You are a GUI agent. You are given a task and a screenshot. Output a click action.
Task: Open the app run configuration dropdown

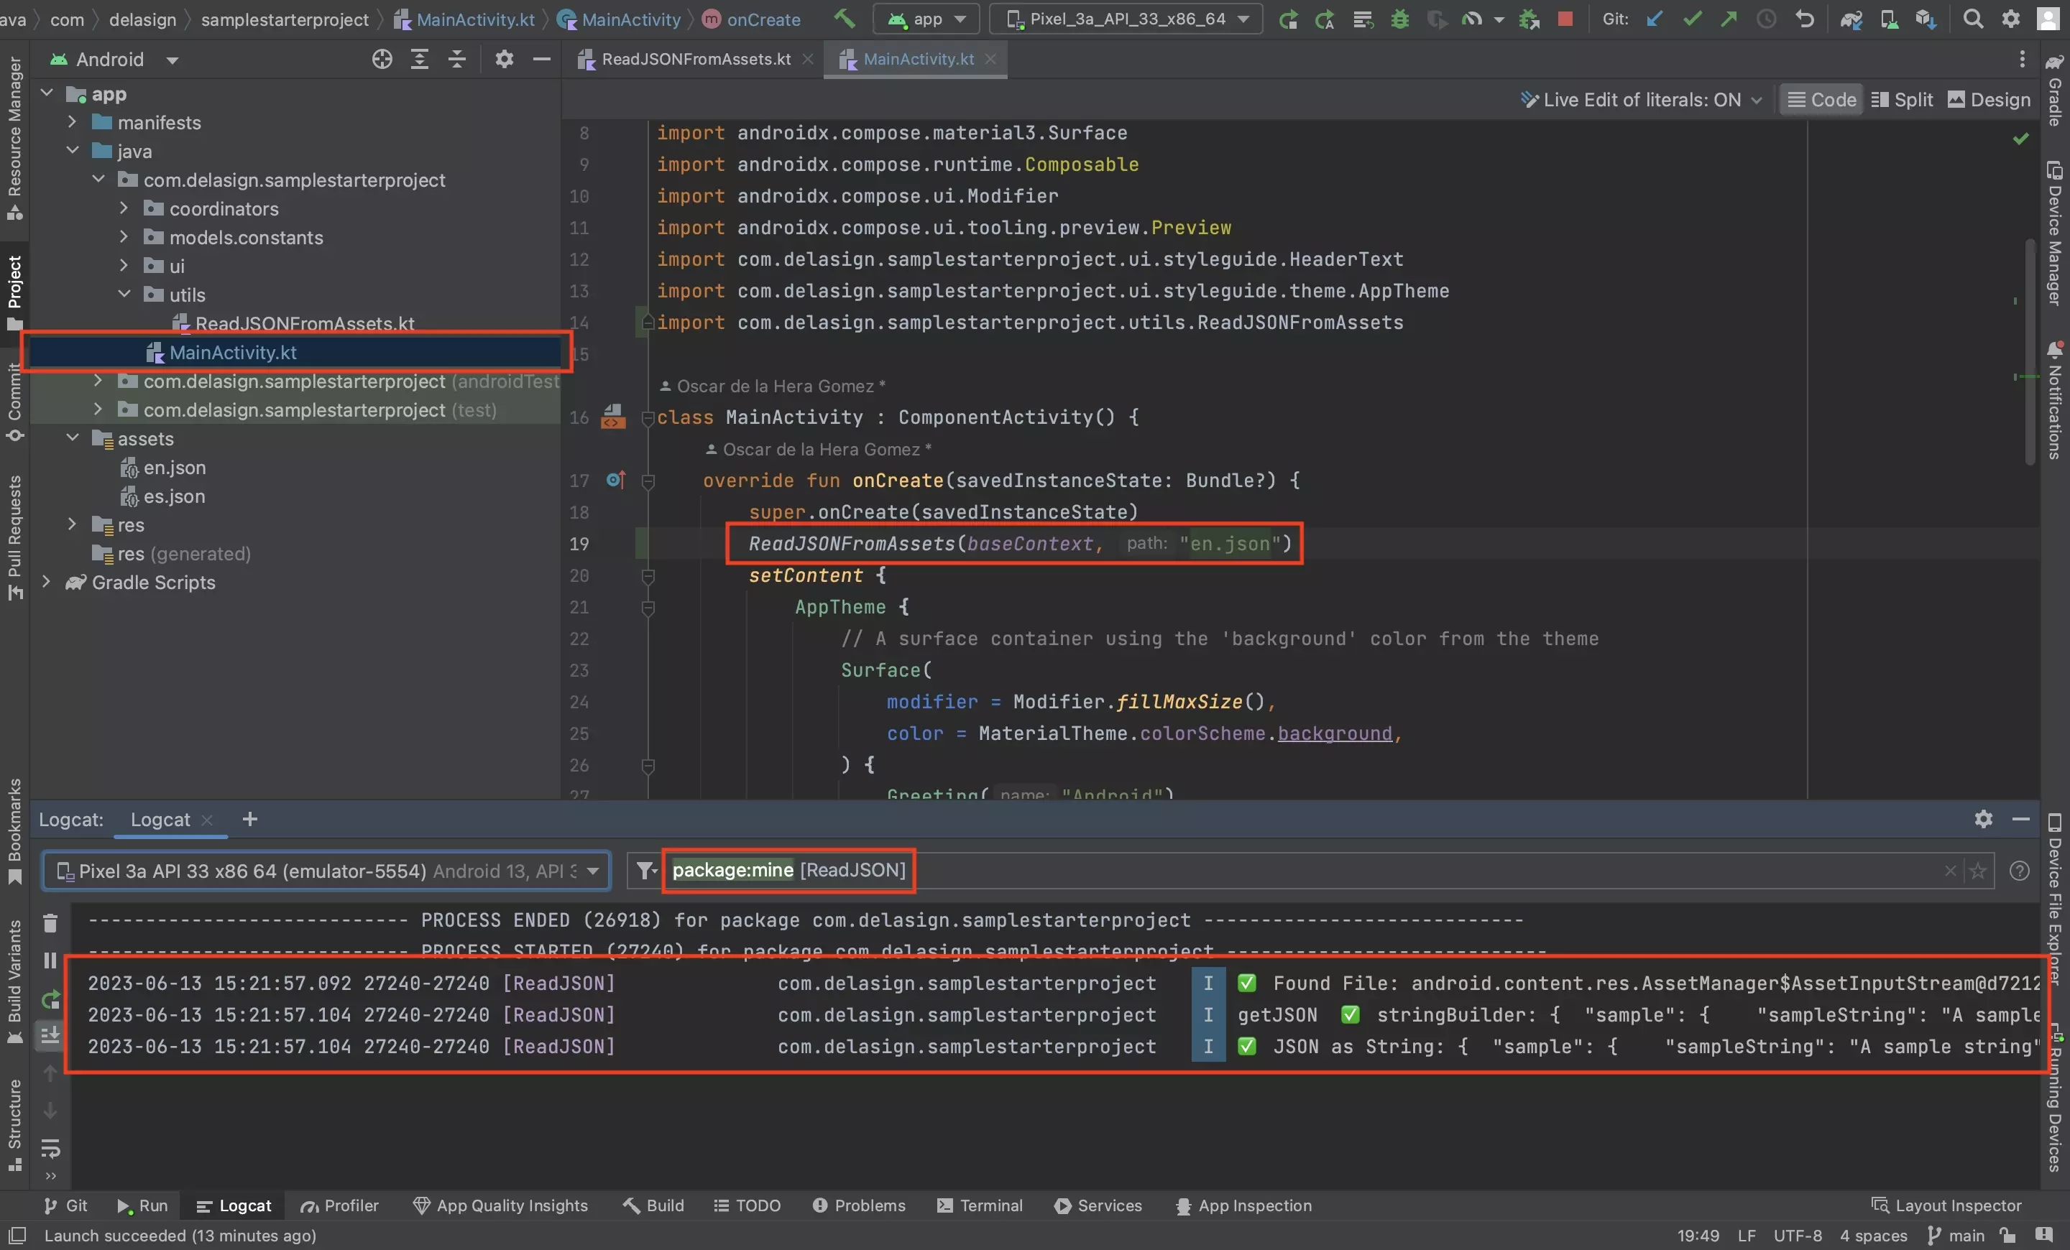pos(926,19)
